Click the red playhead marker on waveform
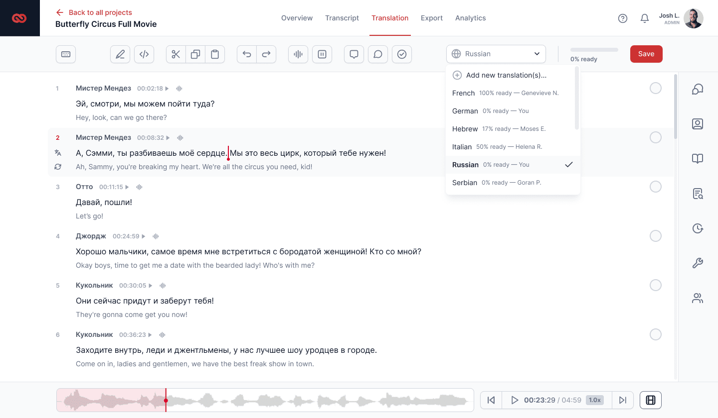718x418 pixels. pyautogui.click(x=166, y=400)
